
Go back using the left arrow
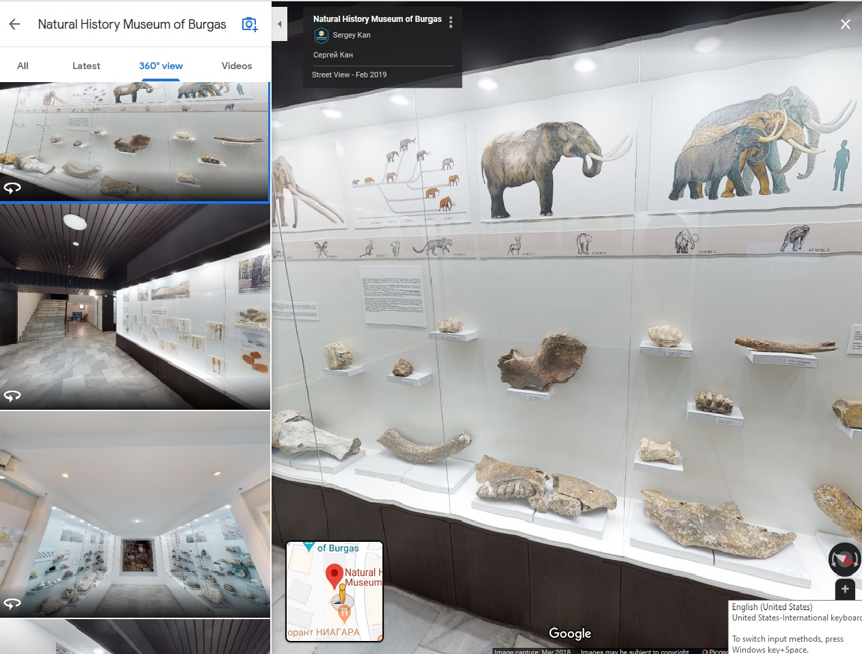pos(14,25)
